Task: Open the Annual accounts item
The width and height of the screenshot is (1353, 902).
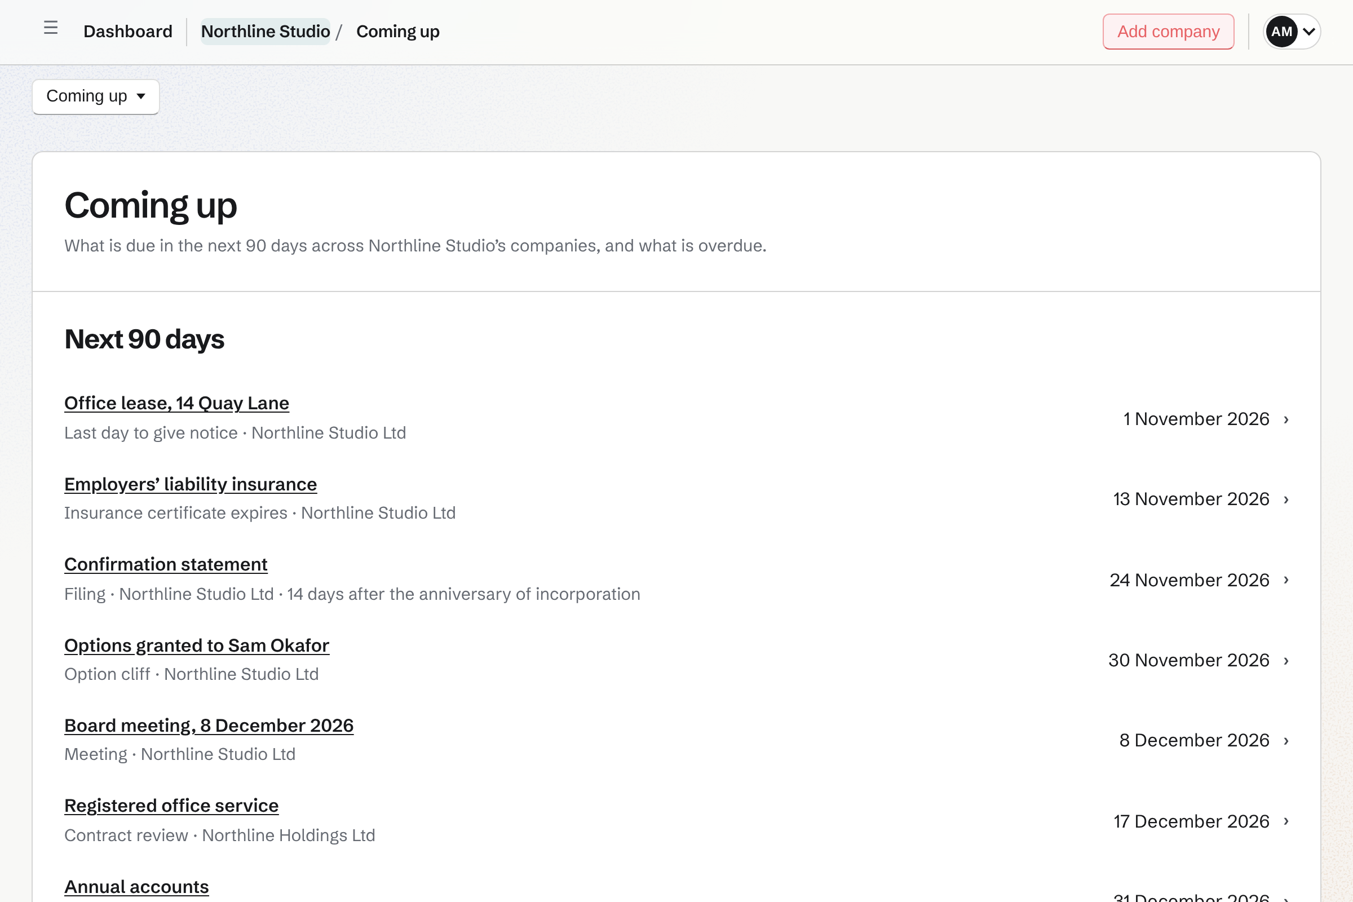Action: pyautogui.click(x=136, y=886)
